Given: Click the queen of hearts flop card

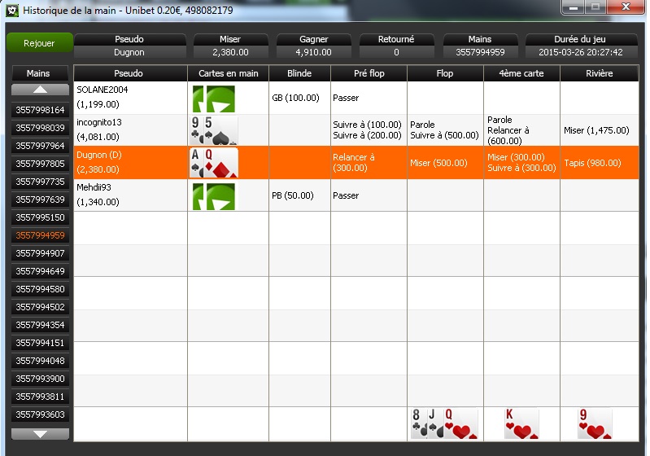Looking at the screenshot, I should click(x=460, y=423).
